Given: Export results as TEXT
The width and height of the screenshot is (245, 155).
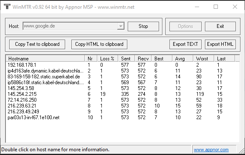Looking at the screenshot, I should tap(185, 44).
